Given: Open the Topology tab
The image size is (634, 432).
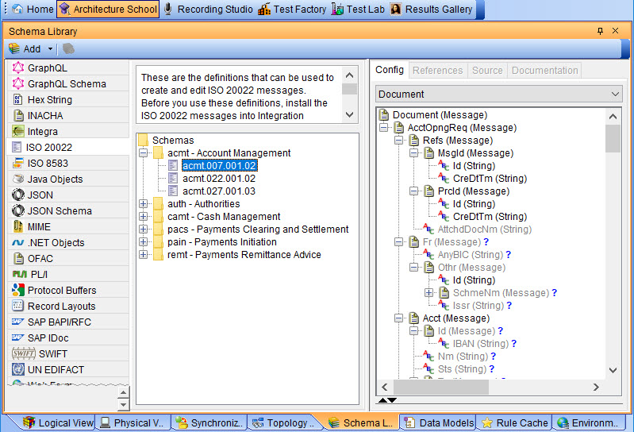Looking at the screenshot, I should 282,422.
